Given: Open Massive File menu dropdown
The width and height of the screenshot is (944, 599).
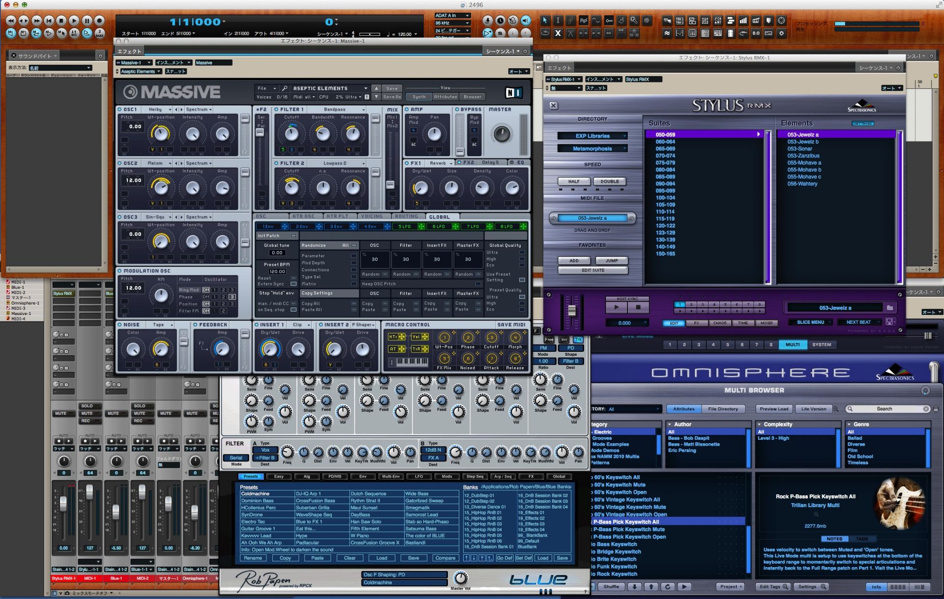Looking at the screenshot, I should click(x=266, y=88).
